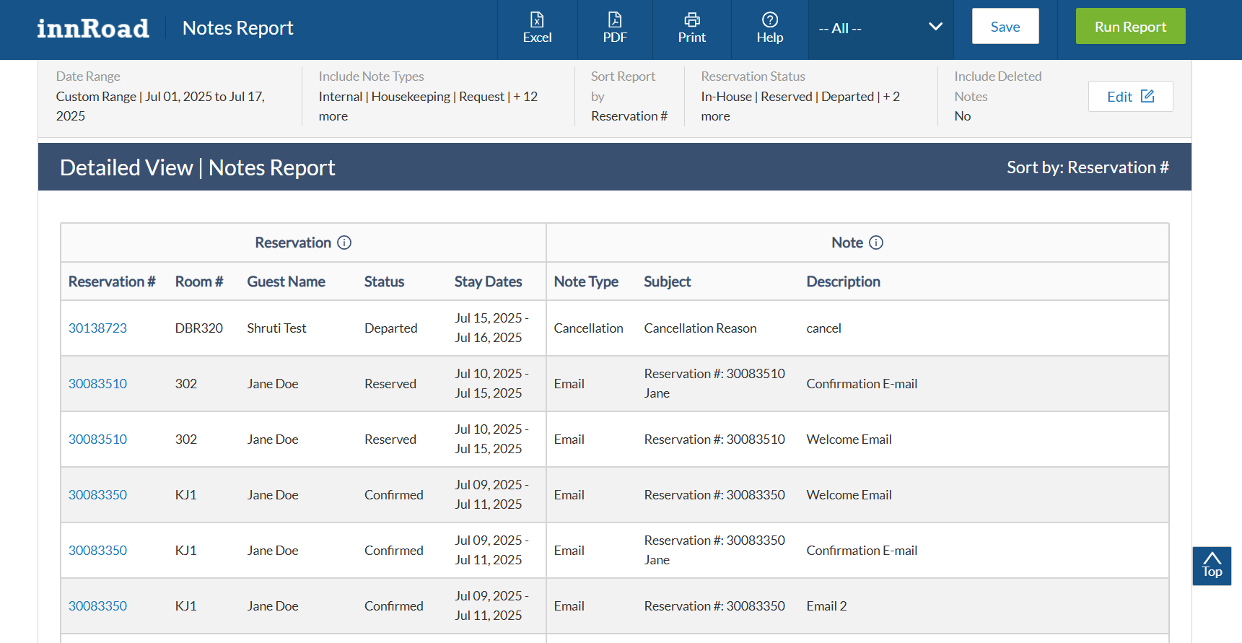Open reservation 30083350 in Email 2 row

click(97, 606)
